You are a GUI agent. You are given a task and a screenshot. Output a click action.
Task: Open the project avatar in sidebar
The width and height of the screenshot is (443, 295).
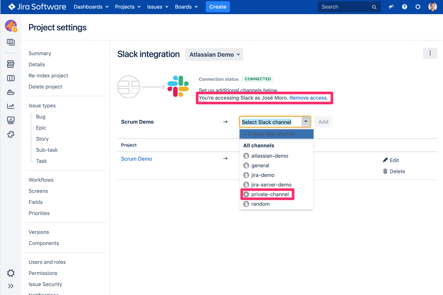[x=11, y=26]
